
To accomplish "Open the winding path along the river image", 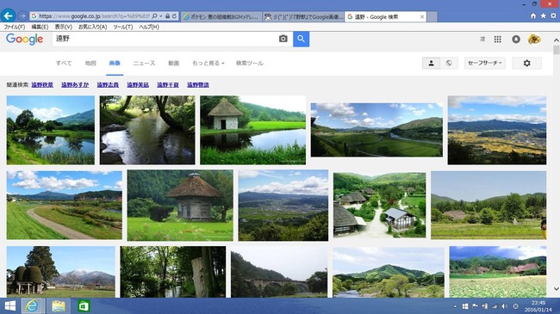I will tap(65, 205).
